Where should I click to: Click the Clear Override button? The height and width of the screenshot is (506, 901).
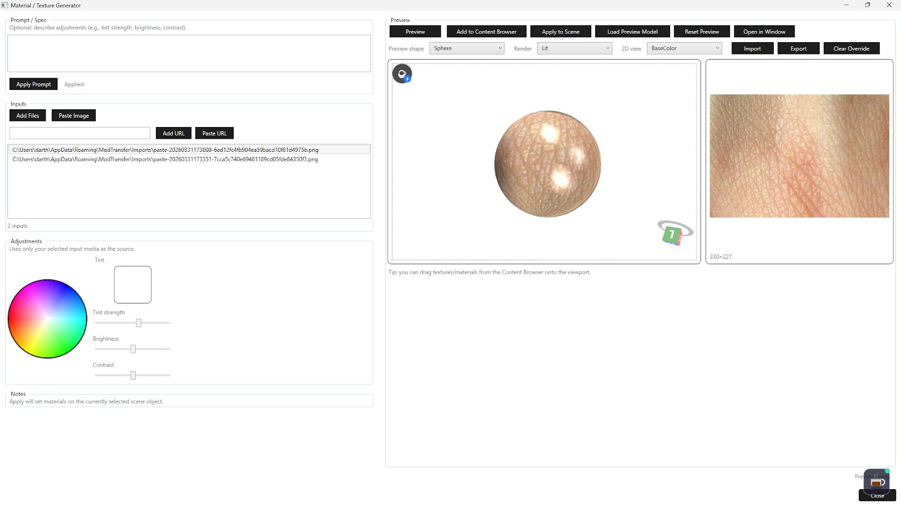[x=851, y=48]
